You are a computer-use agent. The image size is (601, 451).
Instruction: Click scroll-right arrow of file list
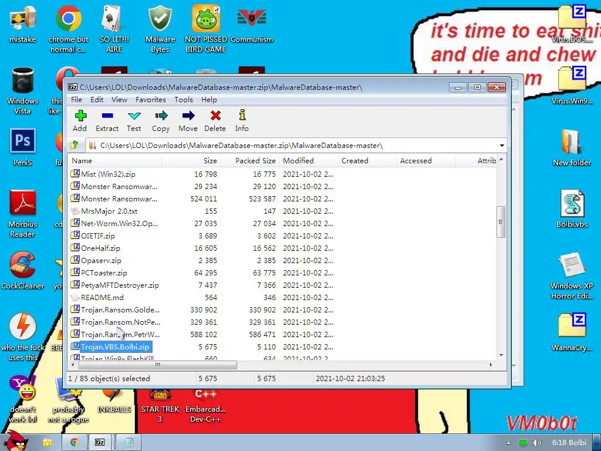coord(491,365)
